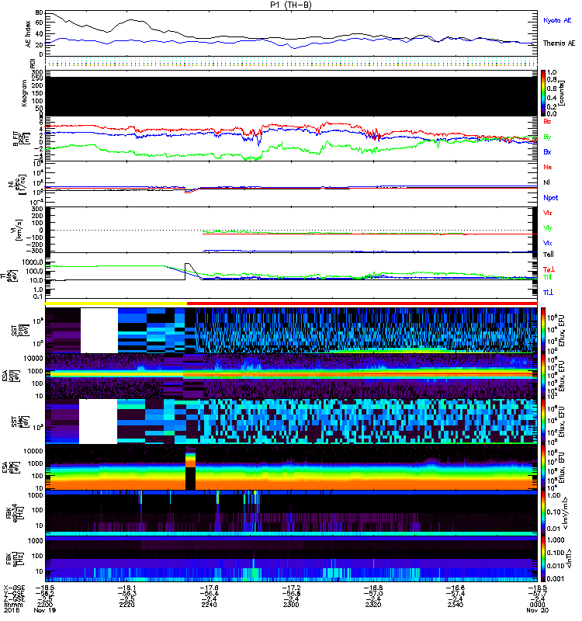
Task: Click the blue Bx legend label
Action: (547, 151)
